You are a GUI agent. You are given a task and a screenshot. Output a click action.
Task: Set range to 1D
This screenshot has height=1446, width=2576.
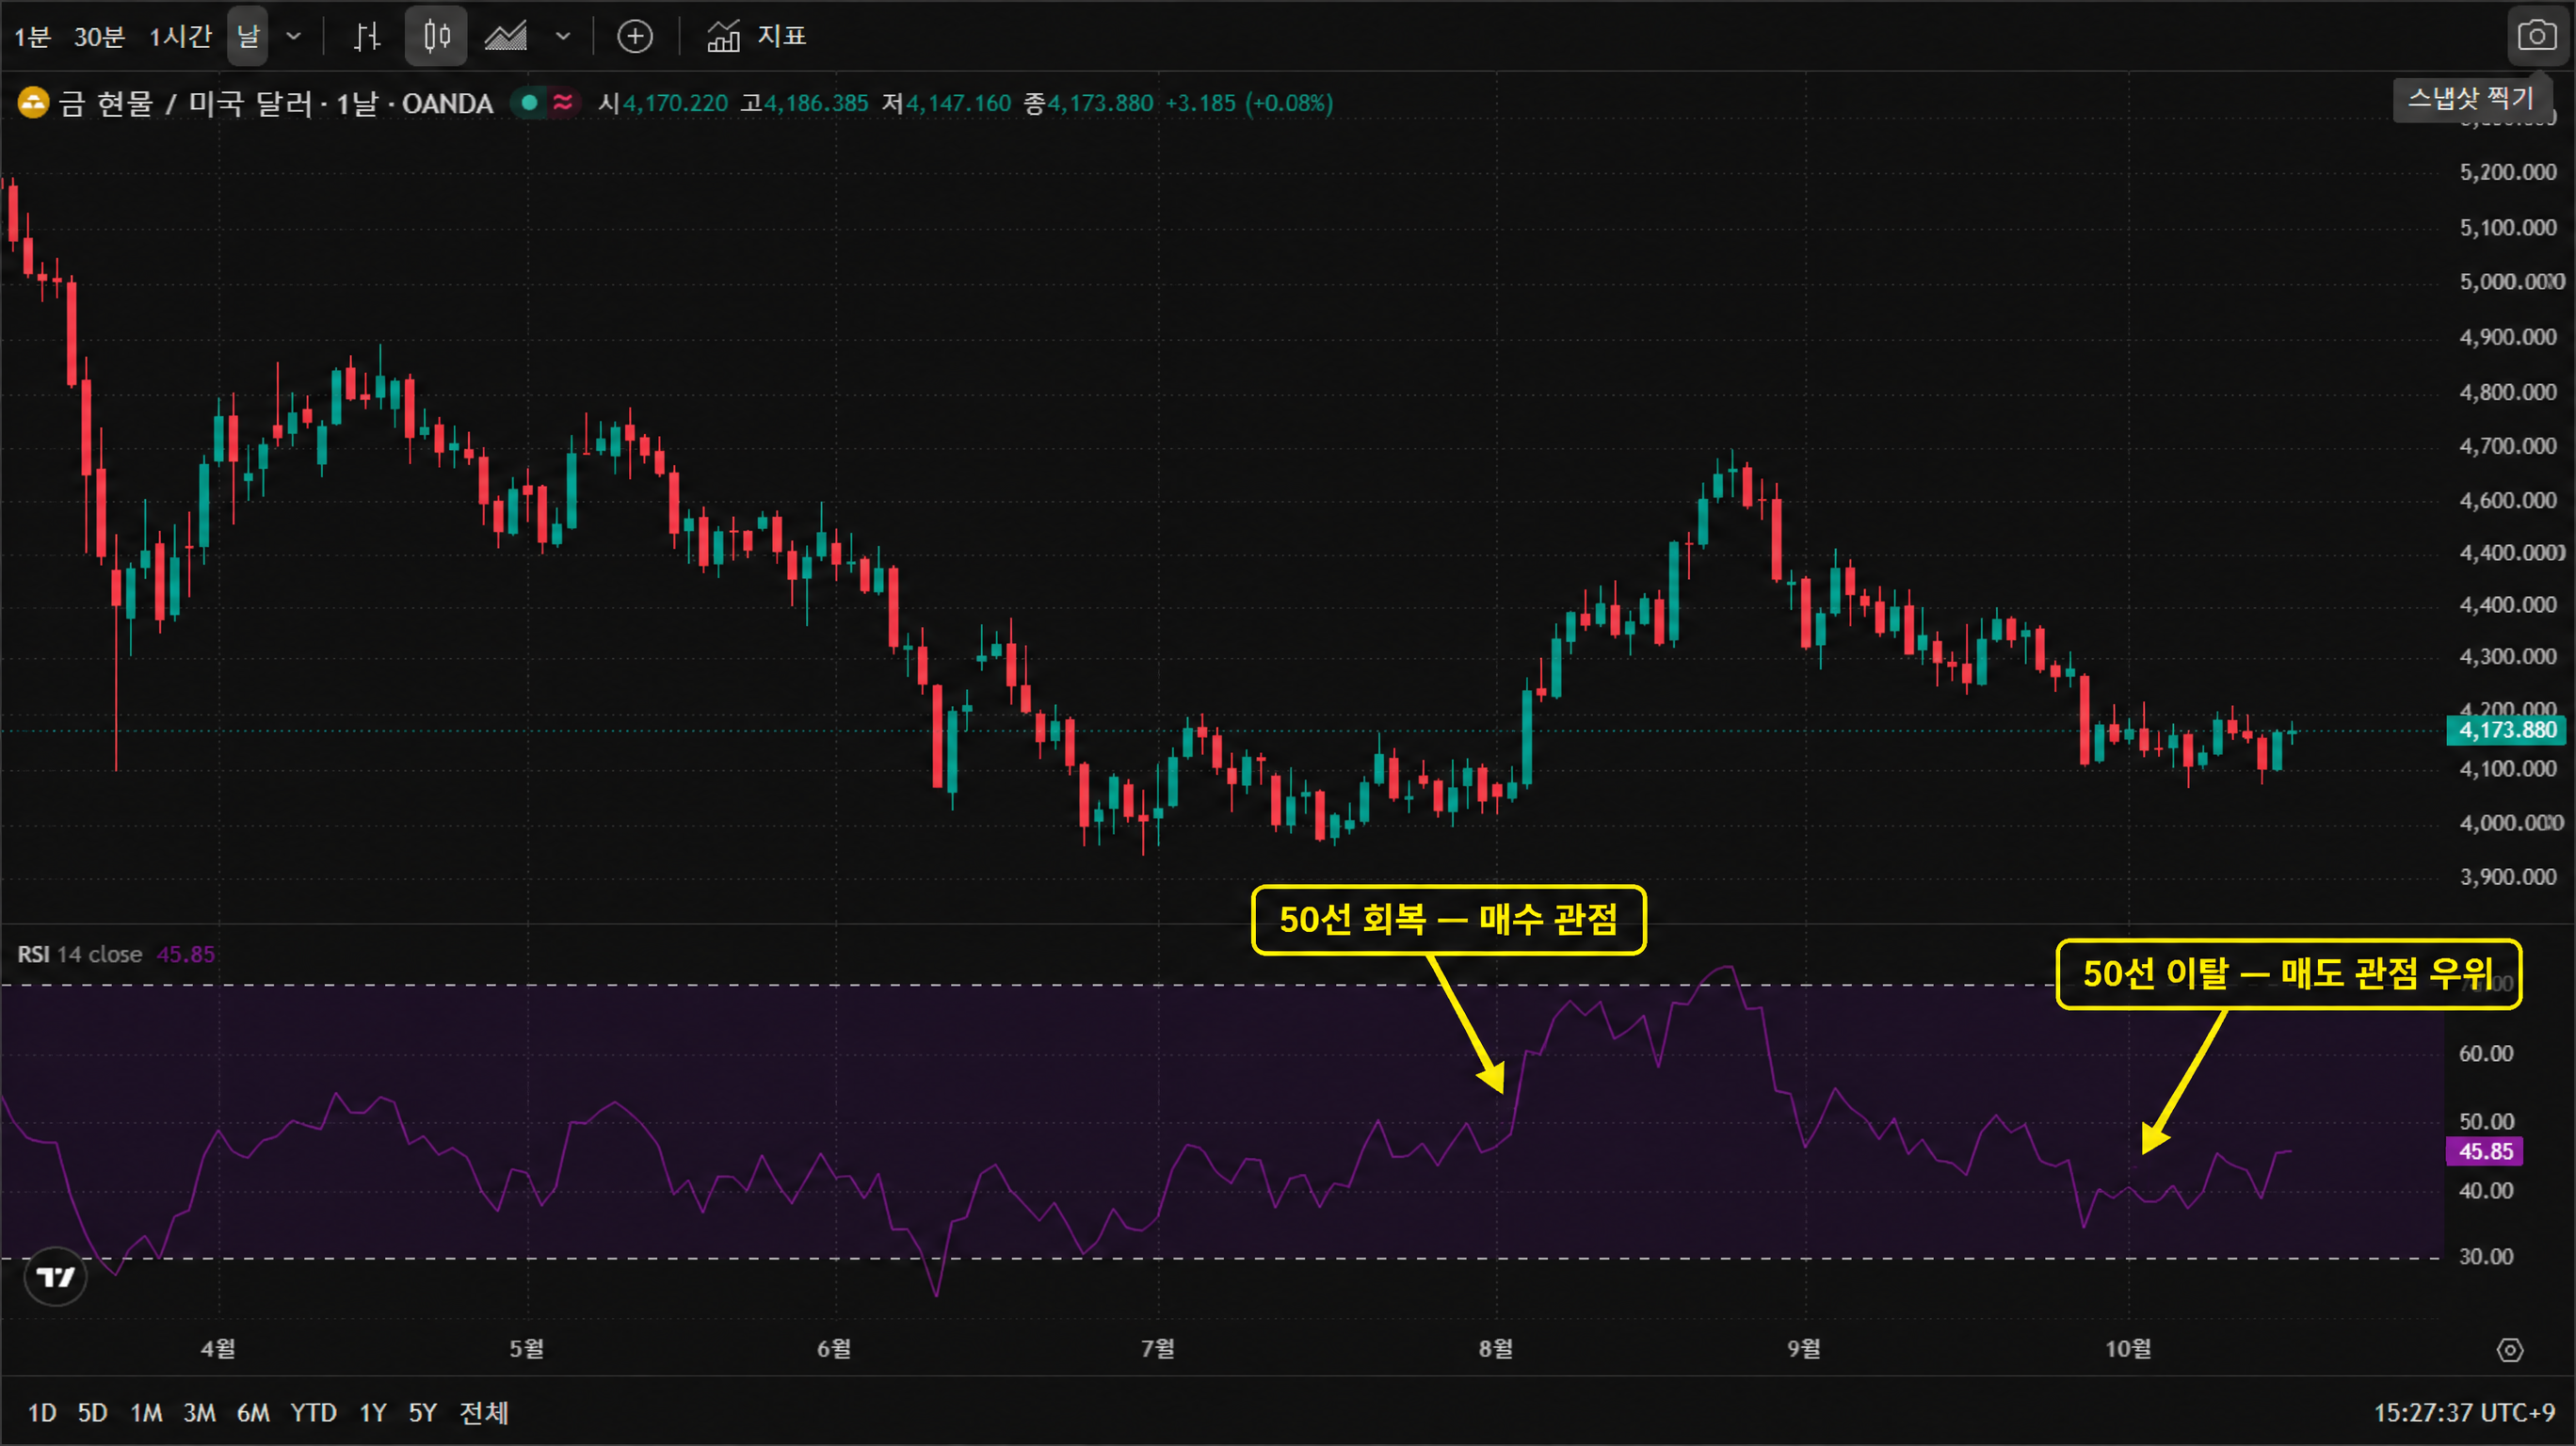point(42,1413)
